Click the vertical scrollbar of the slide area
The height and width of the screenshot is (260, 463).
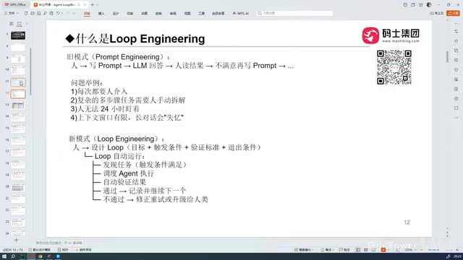(x=447, y=56)
